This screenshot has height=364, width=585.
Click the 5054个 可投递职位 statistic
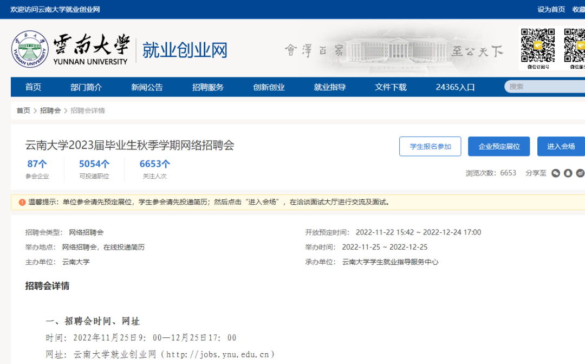94,170
